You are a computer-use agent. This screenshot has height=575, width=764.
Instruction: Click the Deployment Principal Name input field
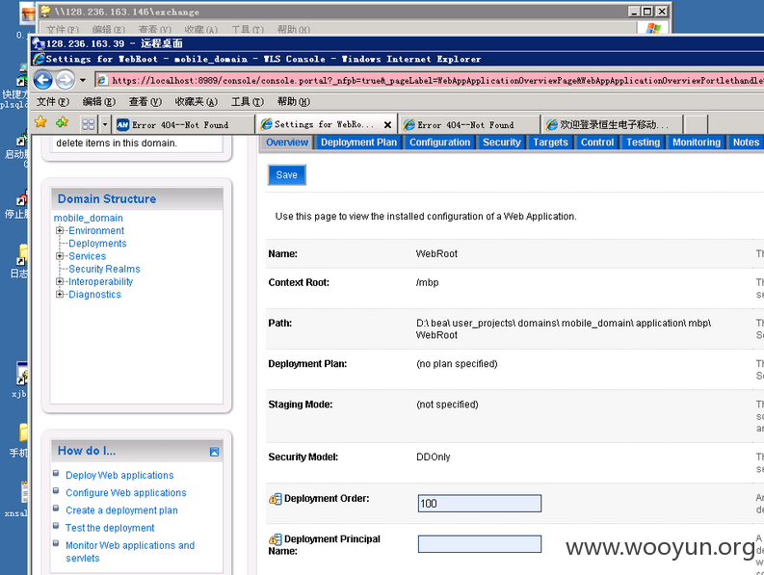click(x=480, y=544)
